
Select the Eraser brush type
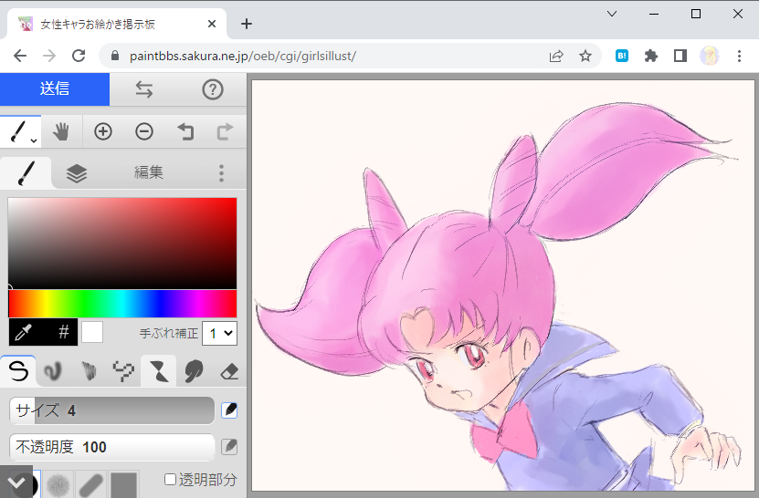pyautogui.click(x=229, y=371)
